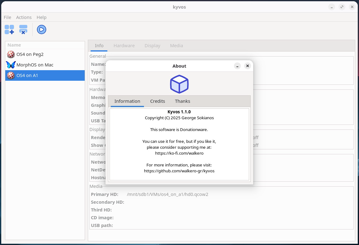
Task: Go to the Media tab
Action: pyautogui.click(x=176, y=46)
